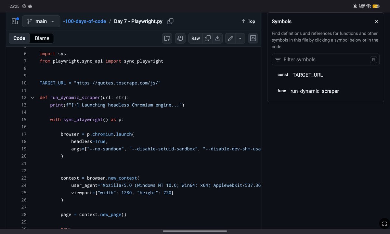The image size is (390, 234).
Task: Close the Symbols panel
Action: 377,21
